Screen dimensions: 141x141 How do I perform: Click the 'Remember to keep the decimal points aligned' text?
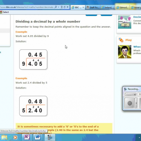tap(63, 27)
